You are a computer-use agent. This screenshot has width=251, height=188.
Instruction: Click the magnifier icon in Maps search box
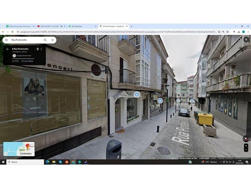[x=45, y=40]
